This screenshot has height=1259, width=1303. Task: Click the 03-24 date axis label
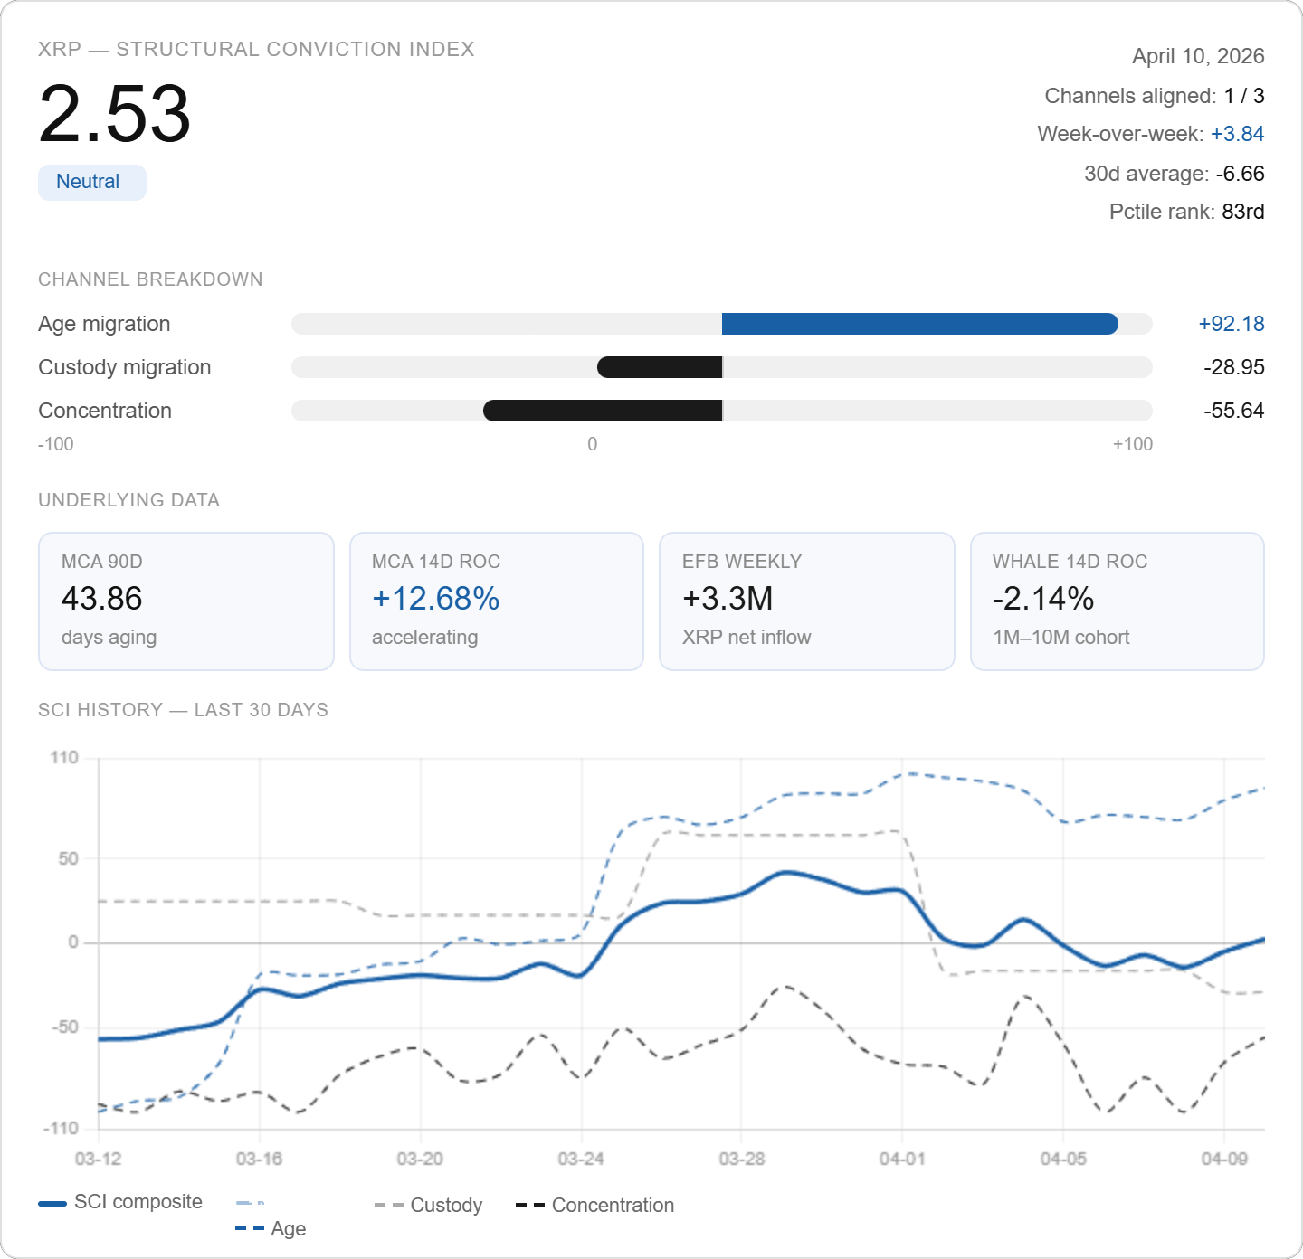coord(580,1159)
